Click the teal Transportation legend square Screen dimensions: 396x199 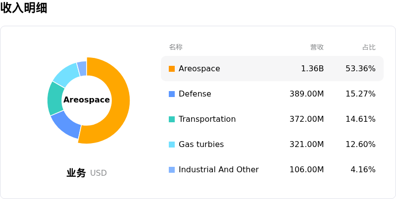click(172, 119)
